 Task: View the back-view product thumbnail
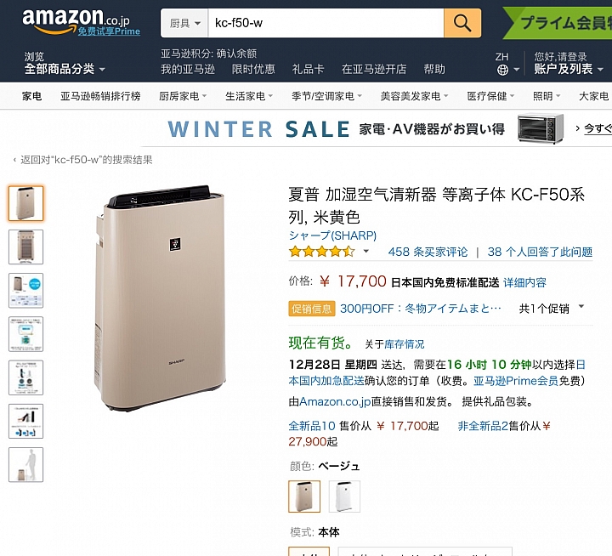coord(25,247)
